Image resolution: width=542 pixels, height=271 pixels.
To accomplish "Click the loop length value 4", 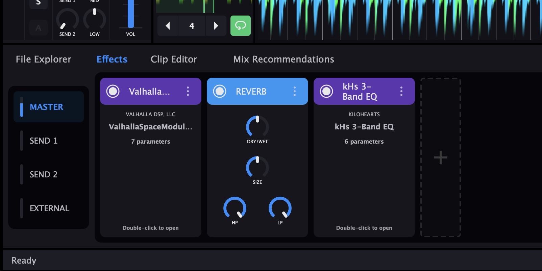I will click(x=192, y=26).
